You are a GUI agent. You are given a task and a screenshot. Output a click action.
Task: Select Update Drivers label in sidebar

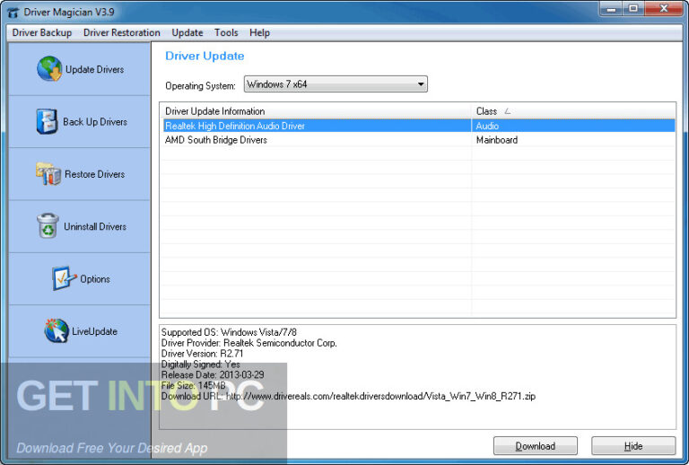tap(94, 69)
